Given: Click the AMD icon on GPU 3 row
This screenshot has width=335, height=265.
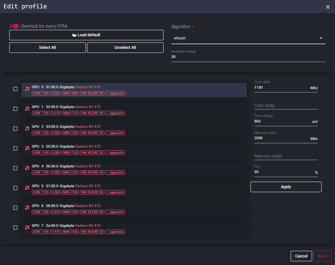Looking at the screenshot, I should tap(27, 149).
